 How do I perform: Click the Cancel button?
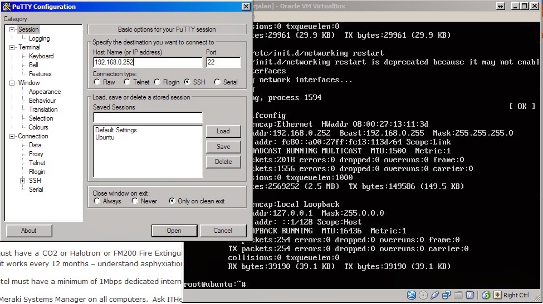point(223,231)
